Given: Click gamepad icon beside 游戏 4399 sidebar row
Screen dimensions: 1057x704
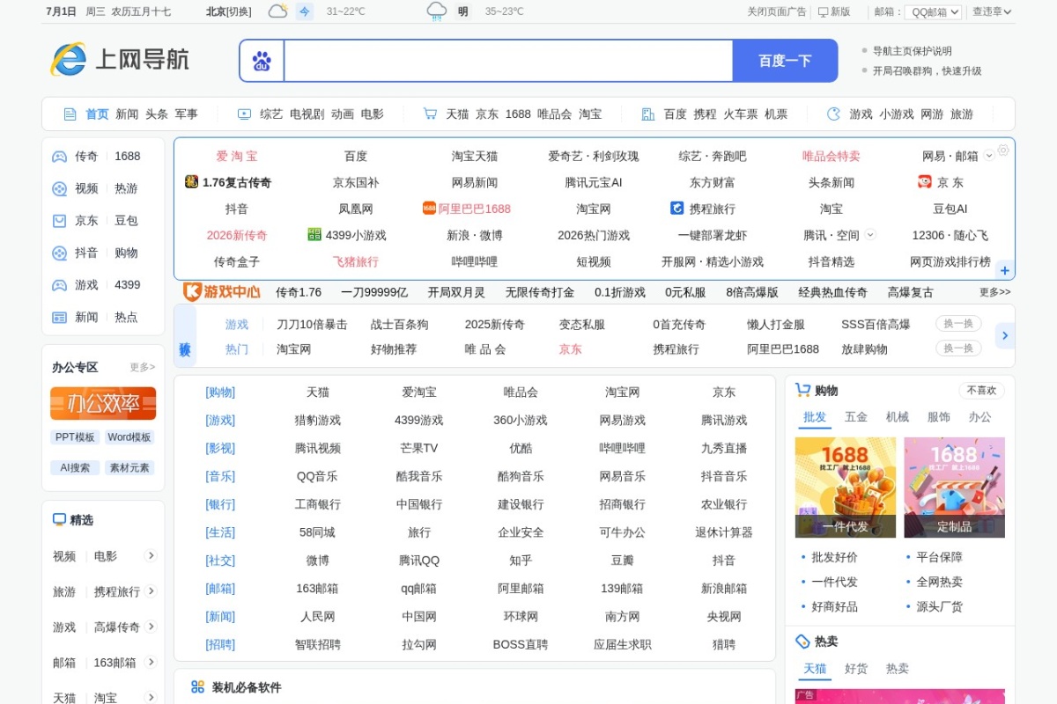Looking at the screenshot, I should pyautogui.click(x=59, y=285).
